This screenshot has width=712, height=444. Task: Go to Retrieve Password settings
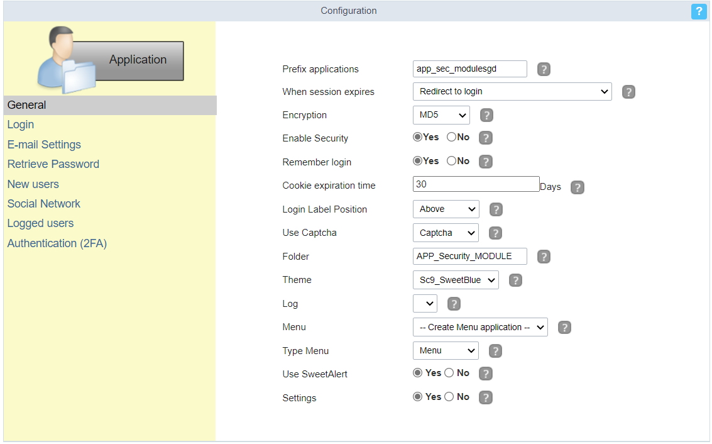click(53, 164)
